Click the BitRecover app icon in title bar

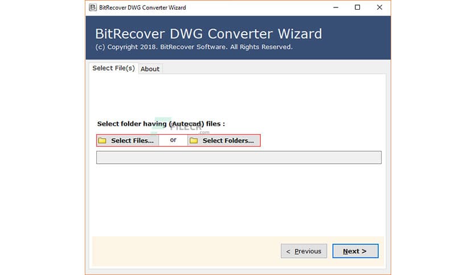93,7
